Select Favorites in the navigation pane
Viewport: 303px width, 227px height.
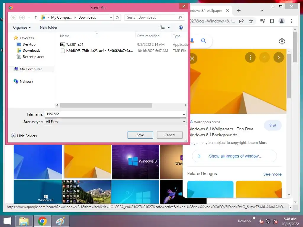click(x=24, y=38)
